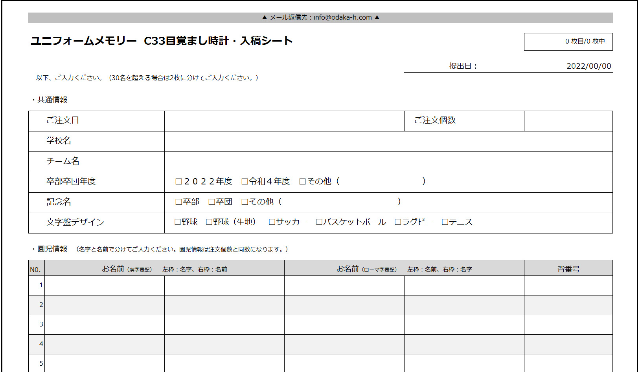Select row number 4 cell
640x372 pixels.
(37, 344)
